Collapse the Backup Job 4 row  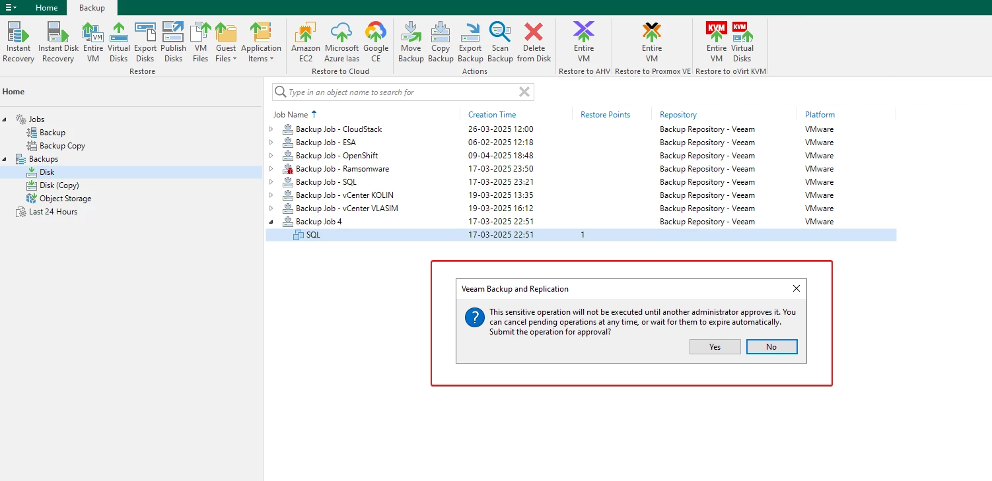point(271,222)
